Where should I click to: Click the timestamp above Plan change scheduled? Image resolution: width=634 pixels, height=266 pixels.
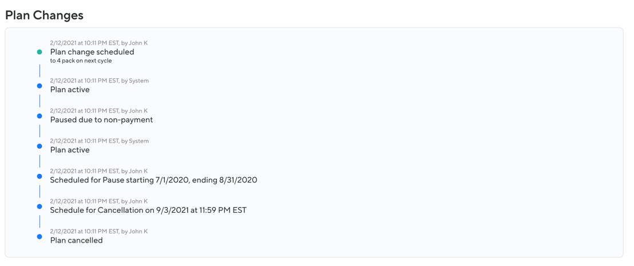(98, 43)
